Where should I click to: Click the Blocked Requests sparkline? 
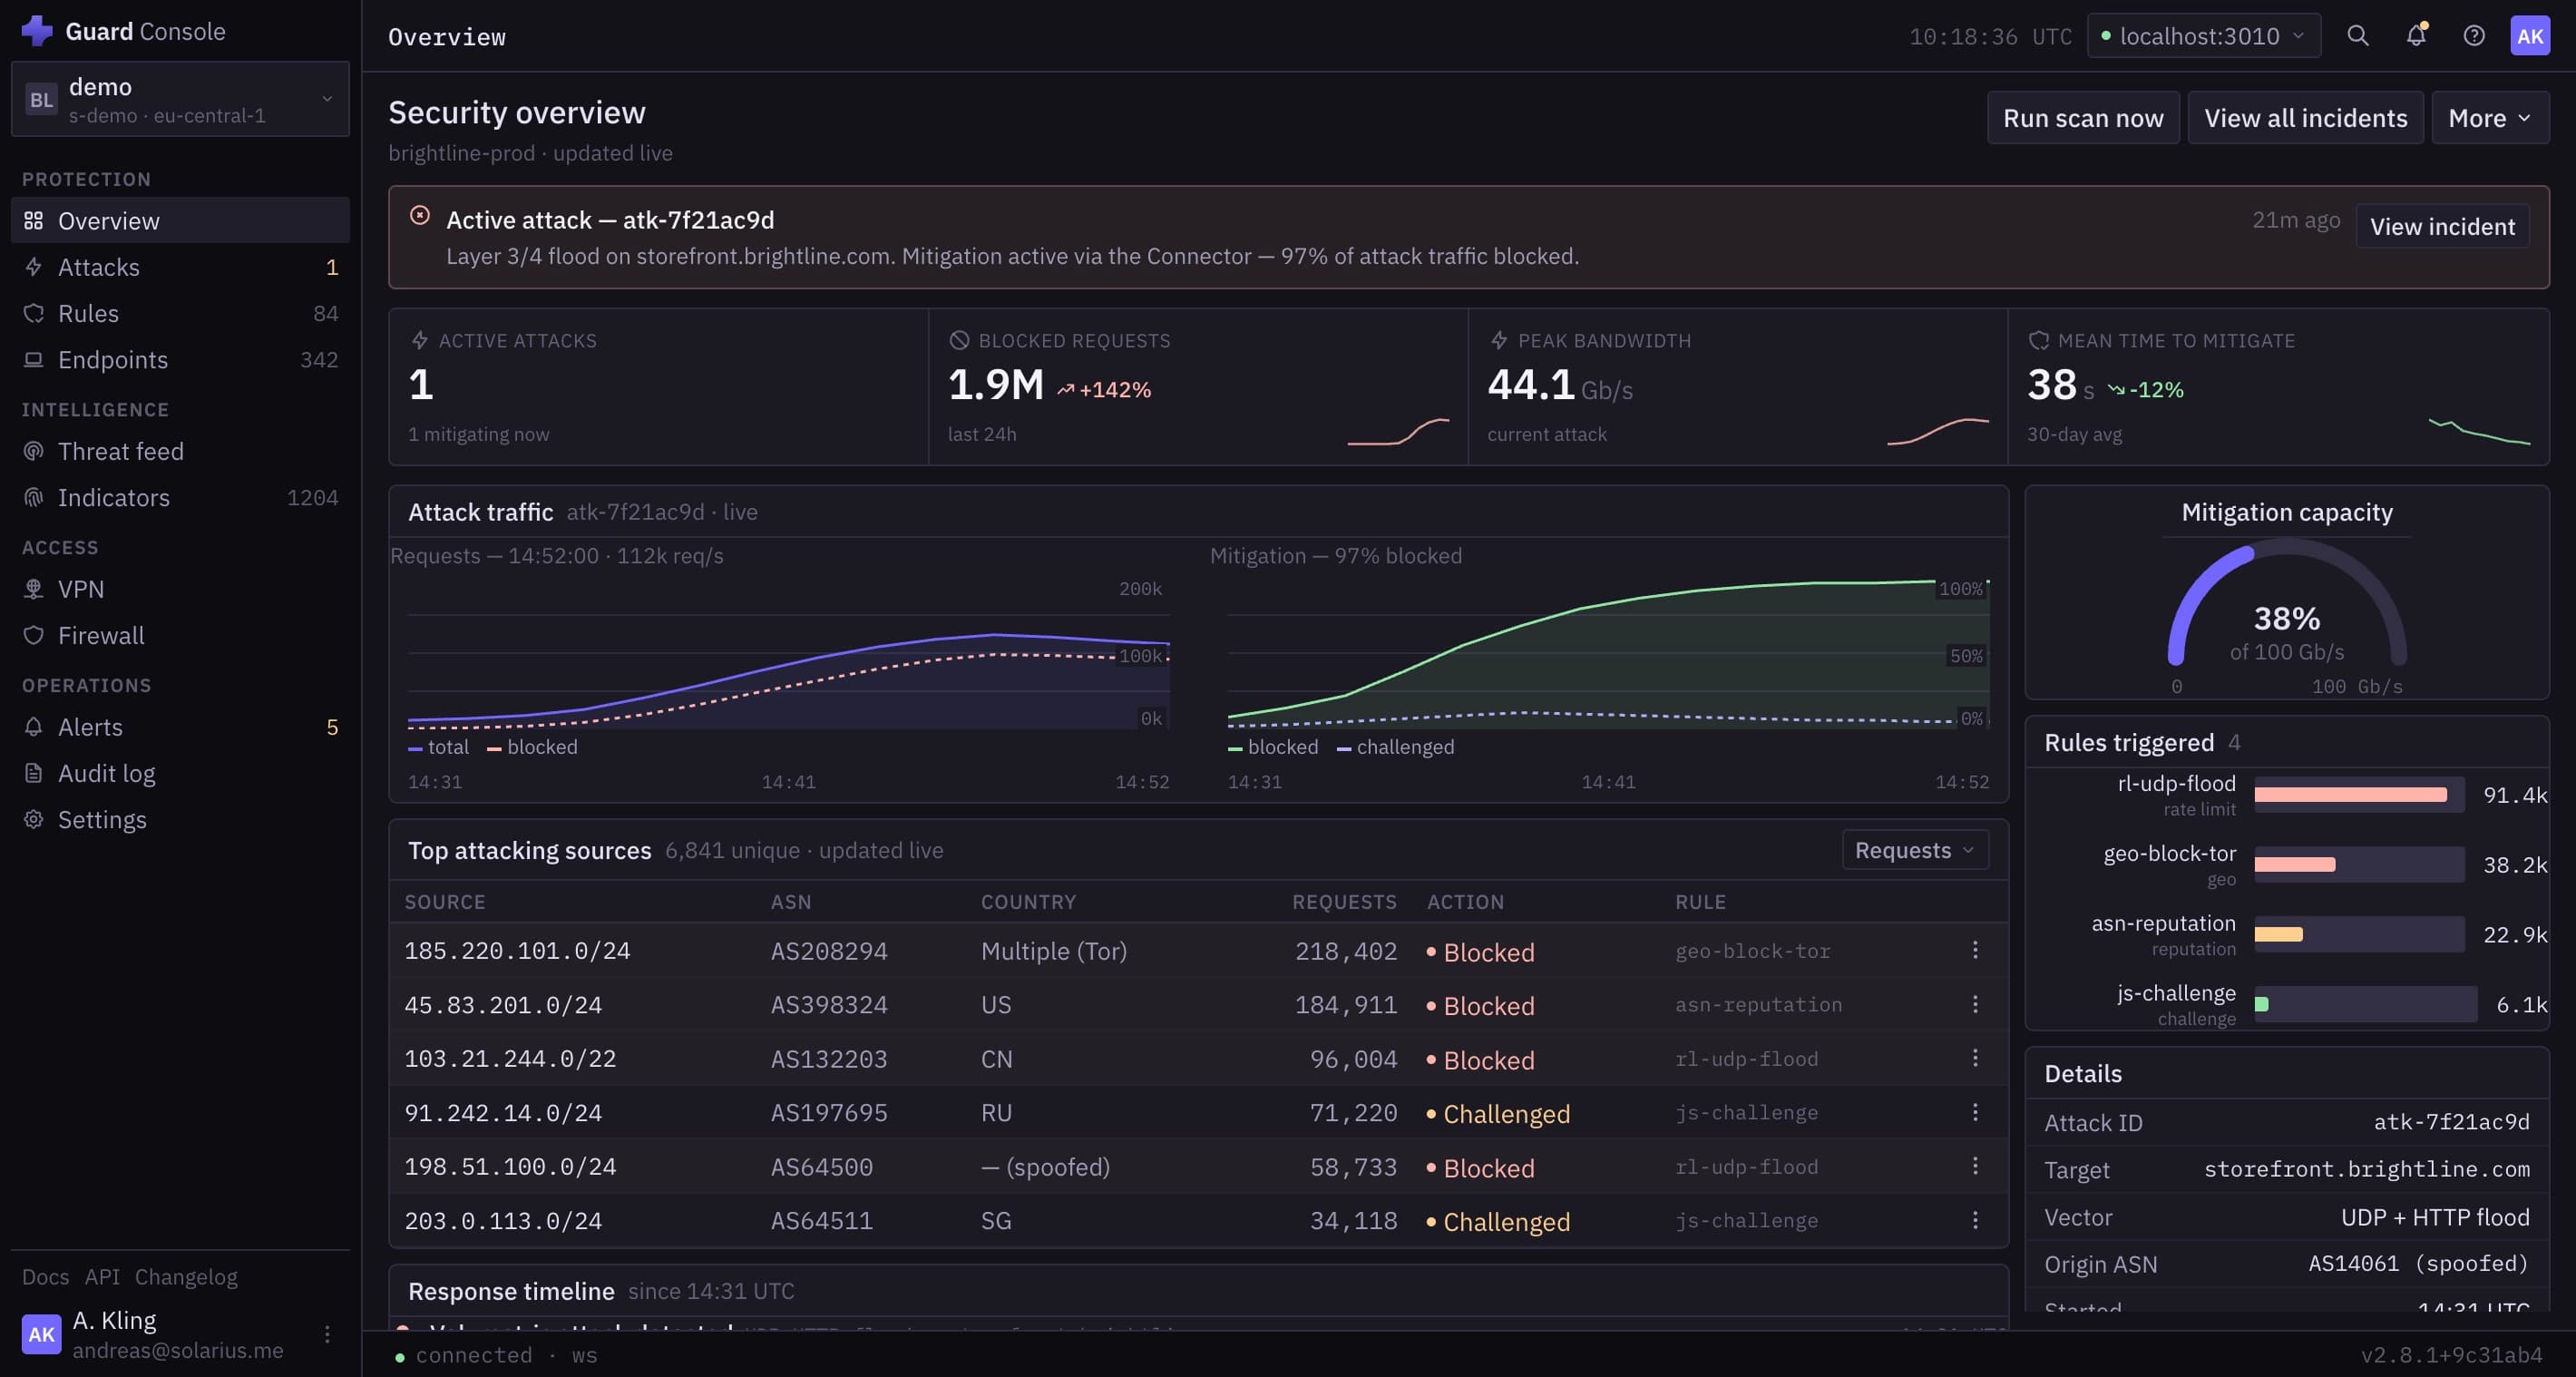[1398, 431]
